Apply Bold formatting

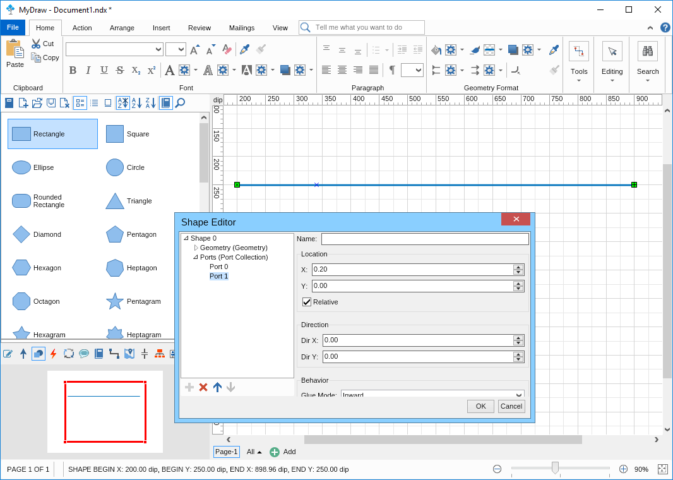(73, 70)
